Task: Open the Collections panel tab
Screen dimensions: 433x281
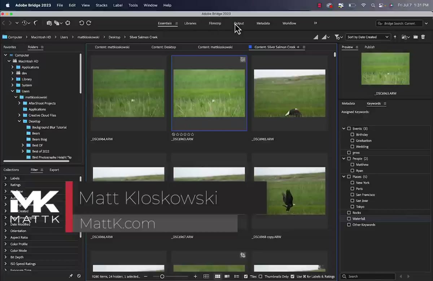Action: pyautogui.click(x=11, y=170)
